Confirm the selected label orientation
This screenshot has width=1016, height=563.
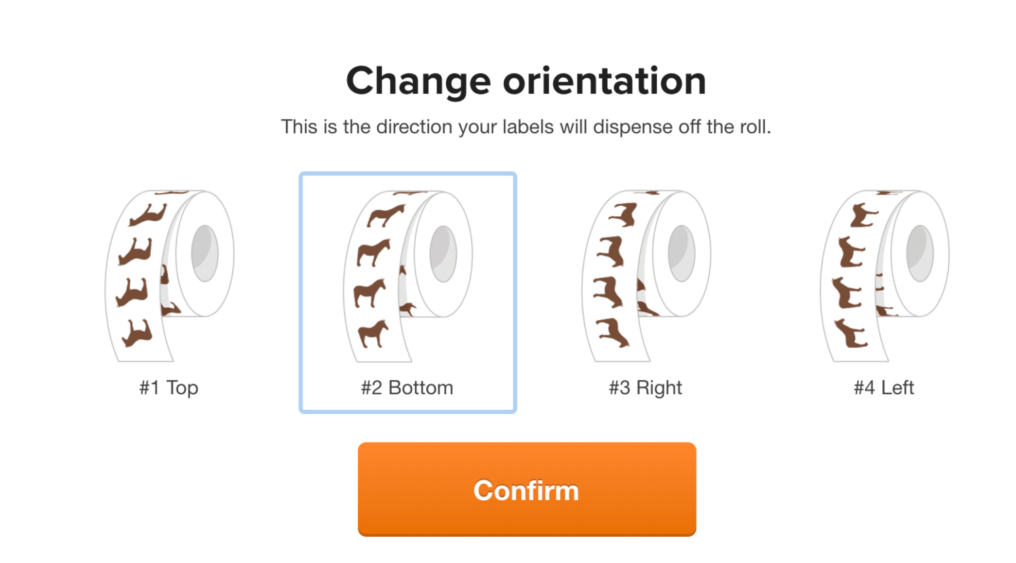coord(526,490)
